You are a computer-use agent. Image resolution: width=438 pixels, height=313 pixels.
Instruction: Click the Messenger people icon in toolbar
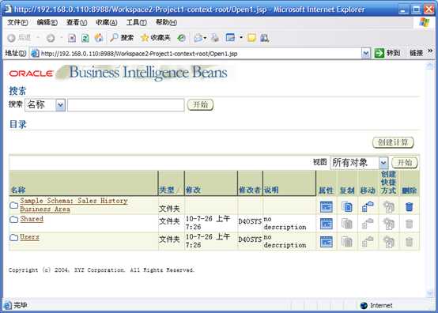click(264, 38)
